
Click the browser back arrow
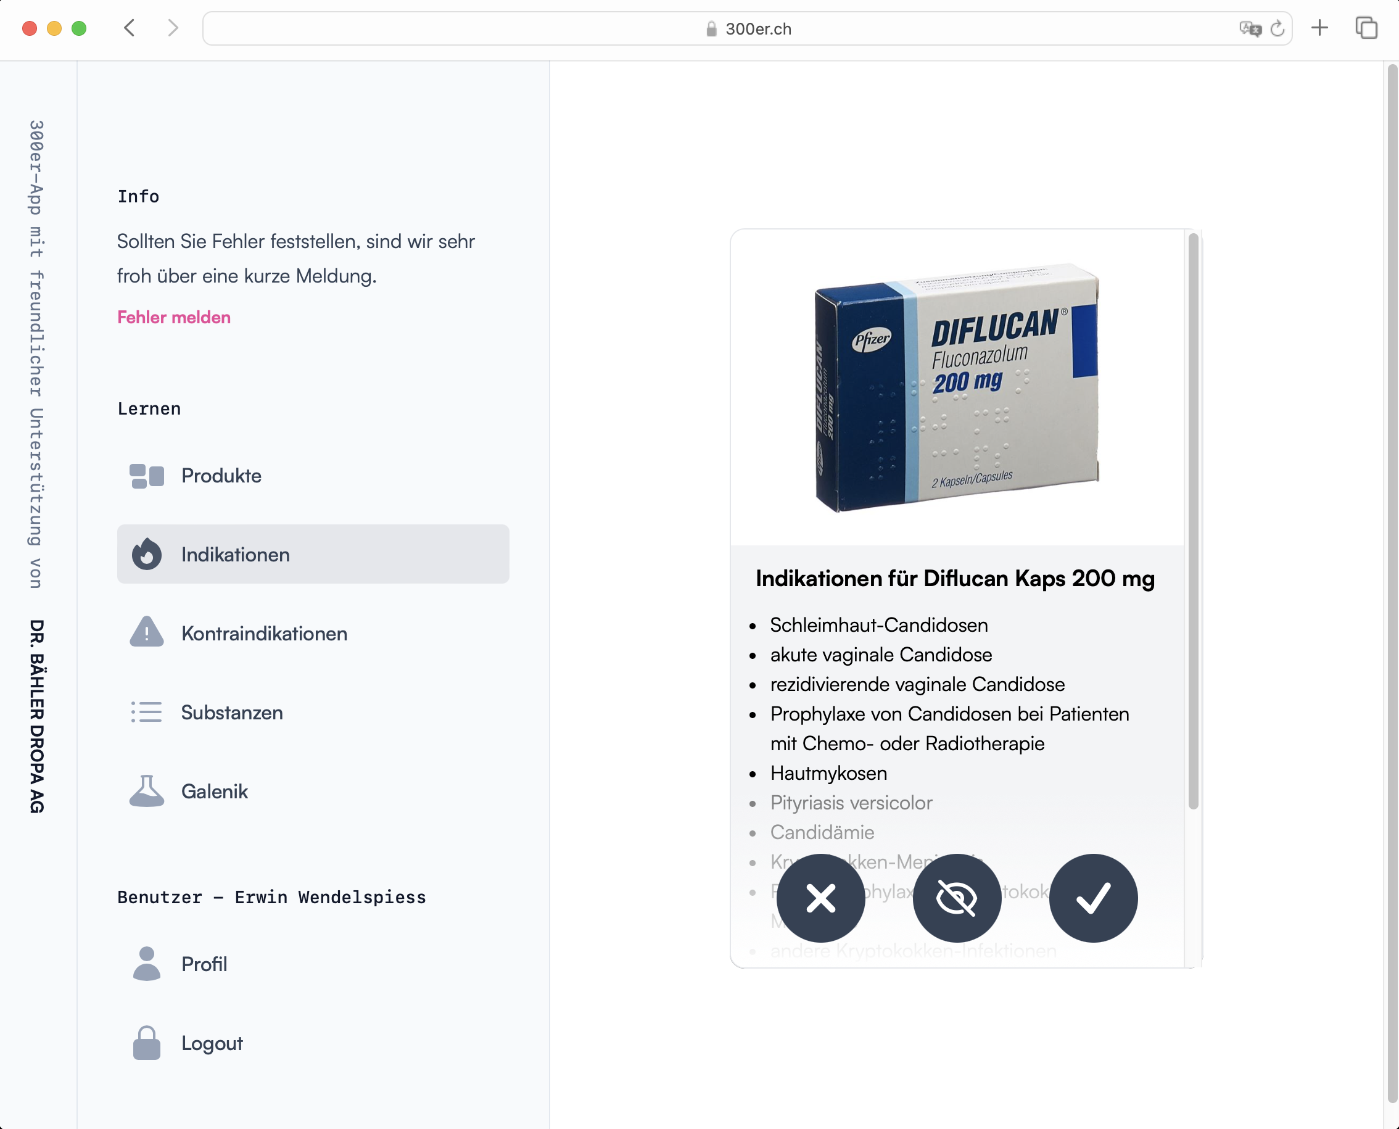coord(130,28)
